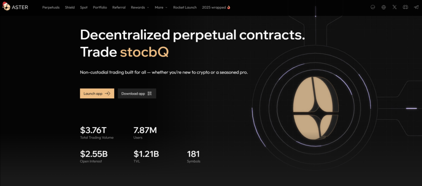Open the Rocket Launch link

coord(185,7)
